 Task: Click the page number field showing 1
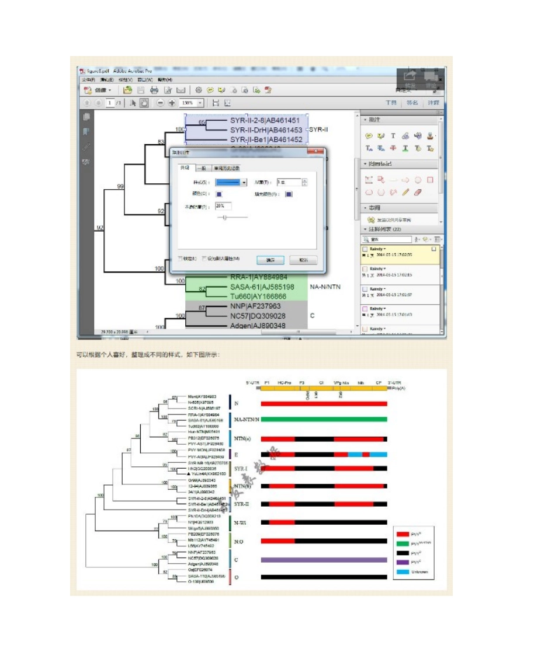click(x=110, y=103)
